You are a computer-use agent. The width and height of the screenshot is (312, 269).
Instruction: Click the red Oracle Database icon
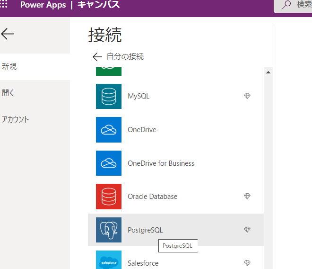coord(109,197)
